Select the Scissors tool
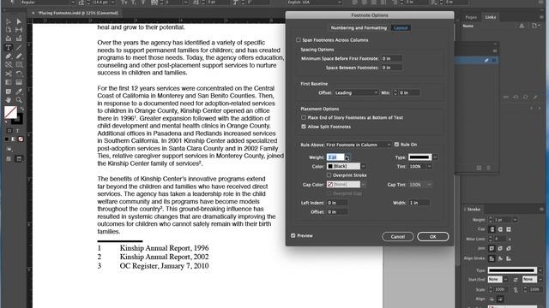 tap(9, 74)
